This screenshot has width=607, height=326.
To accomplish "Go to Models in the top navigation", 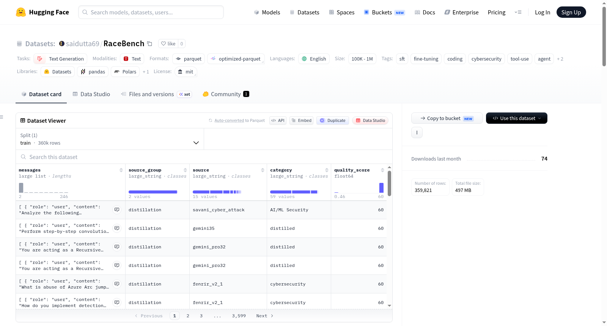I will click(x=267, y=12).
